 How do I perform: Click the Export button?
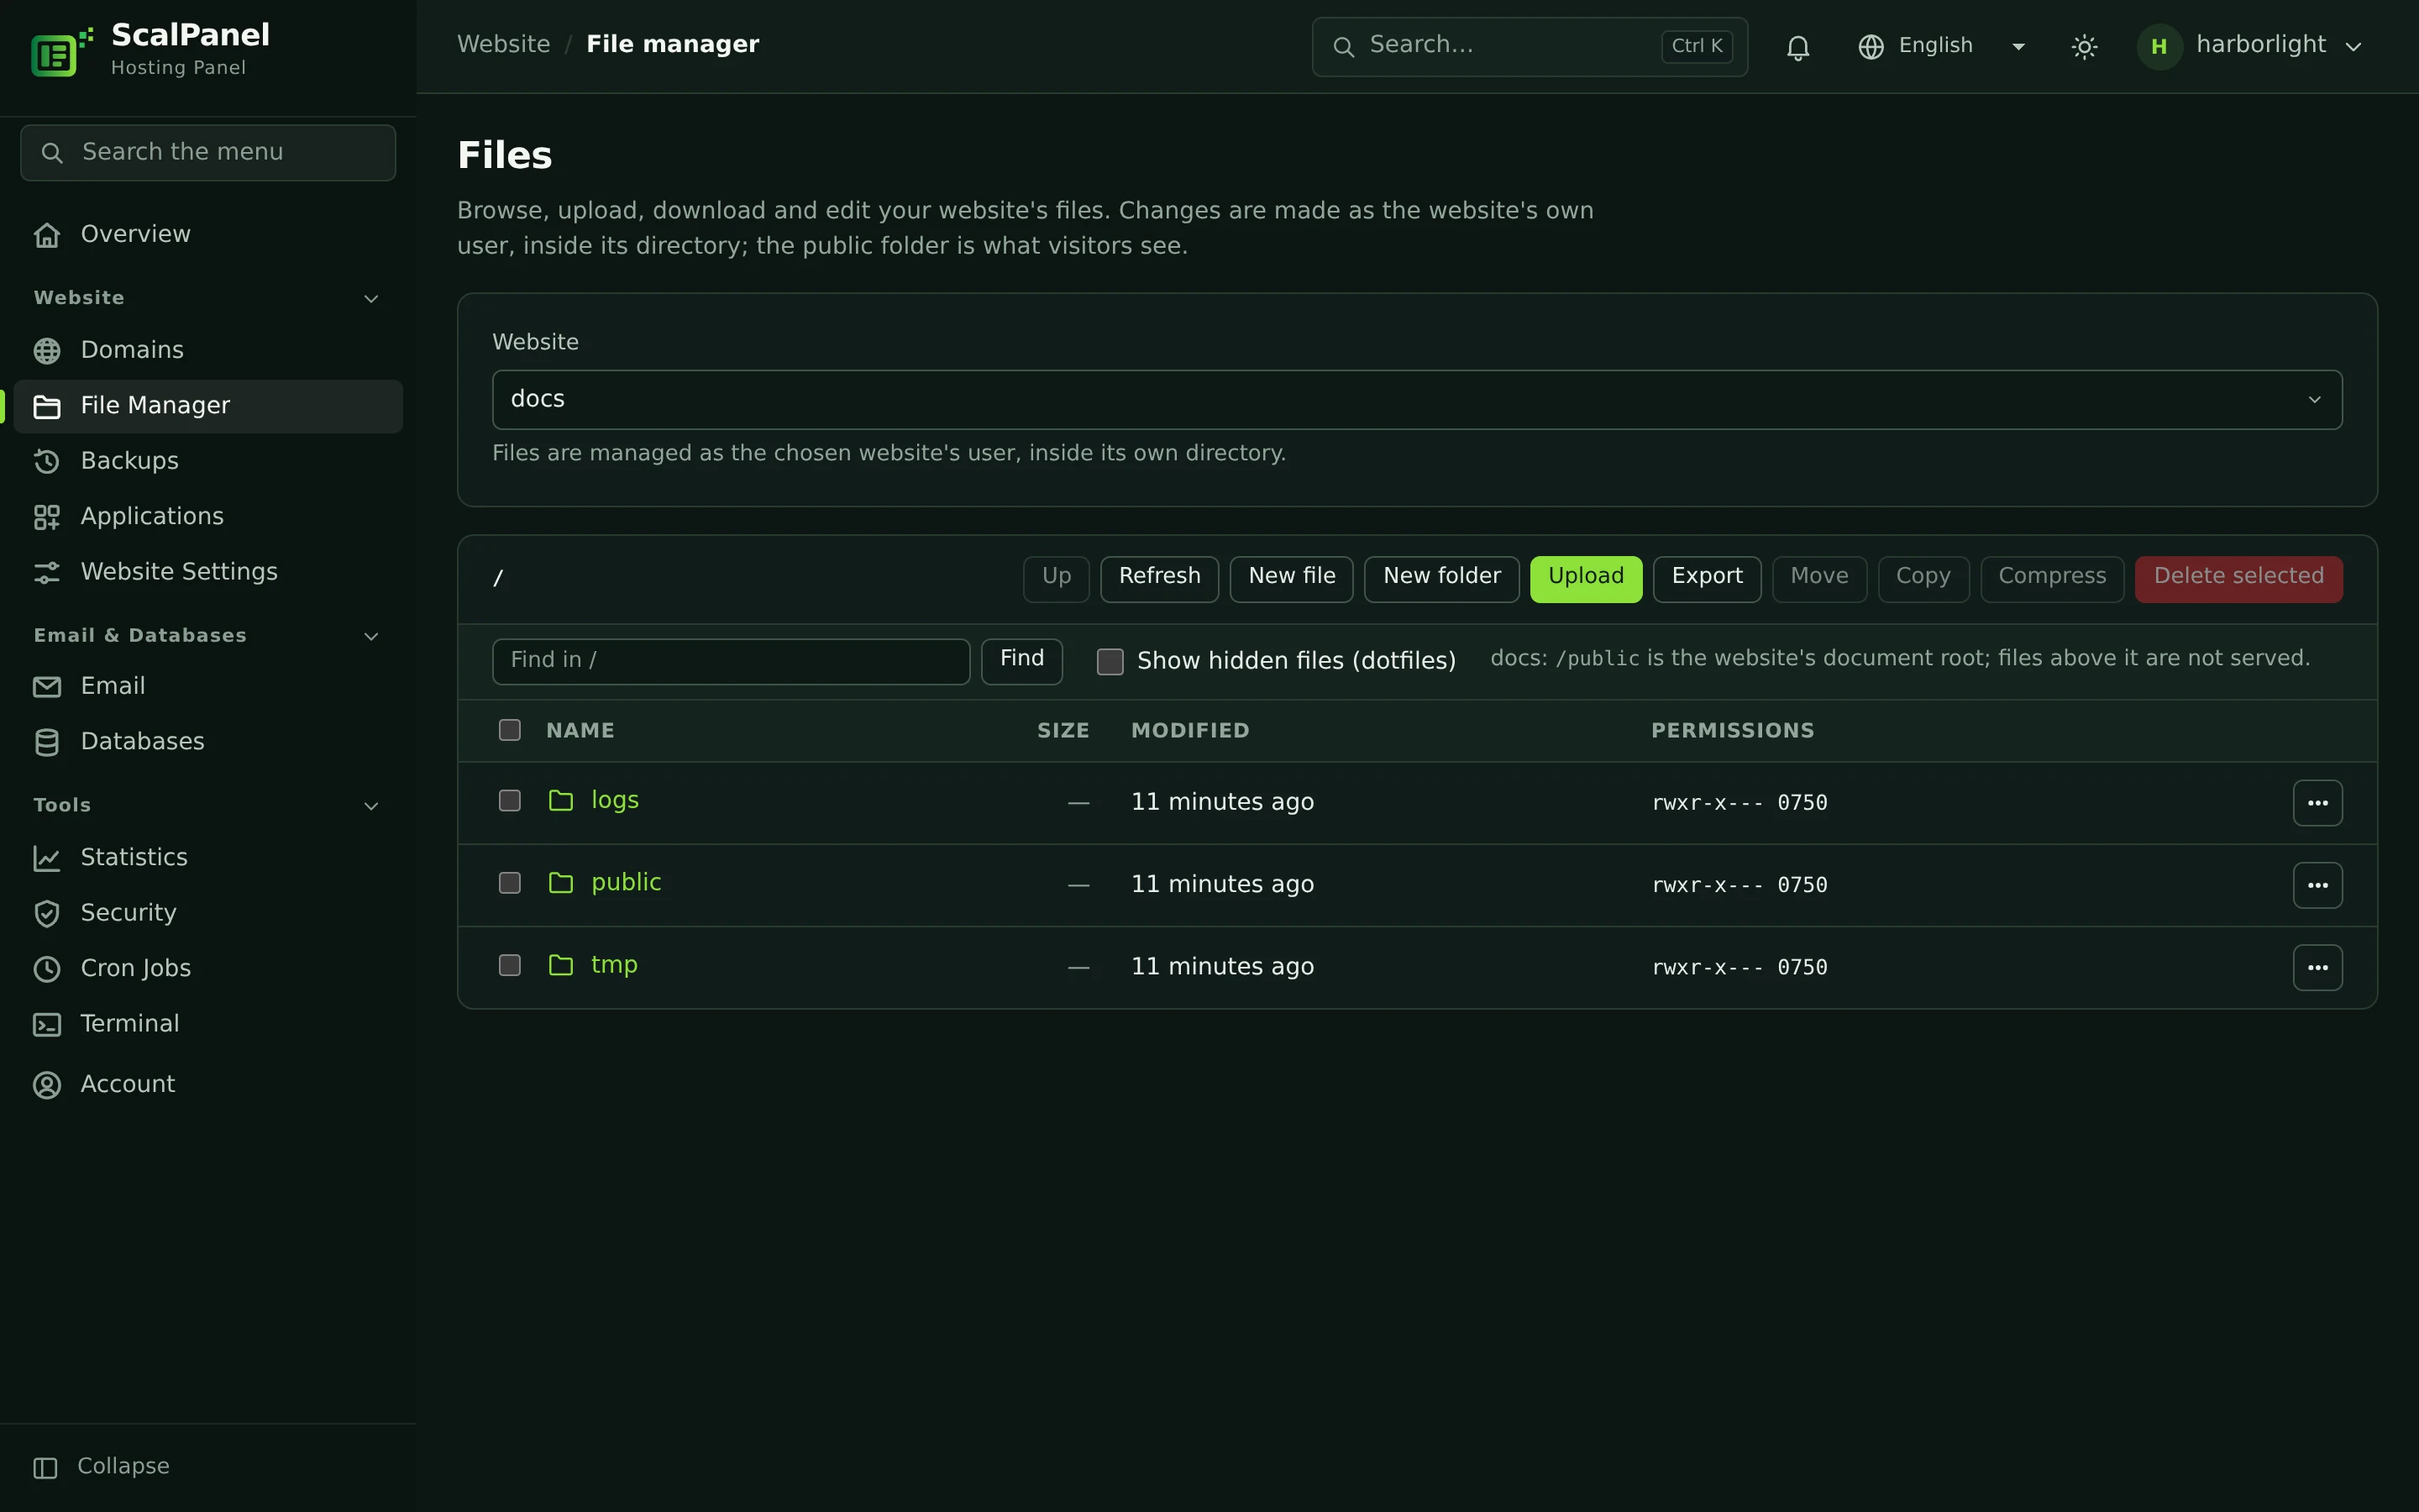coord(1706,579)
